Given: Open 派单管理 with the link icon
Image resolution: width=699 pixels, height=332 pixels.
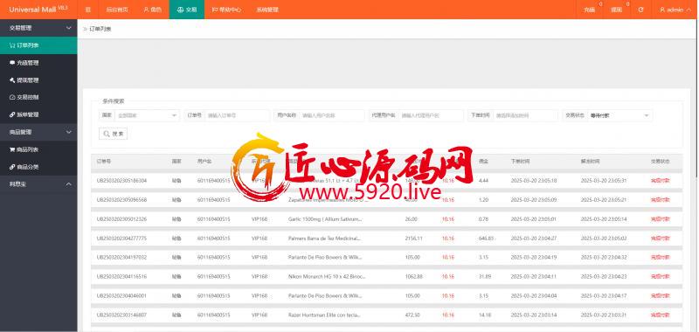Looking at the screenshot, I should 38,114.
